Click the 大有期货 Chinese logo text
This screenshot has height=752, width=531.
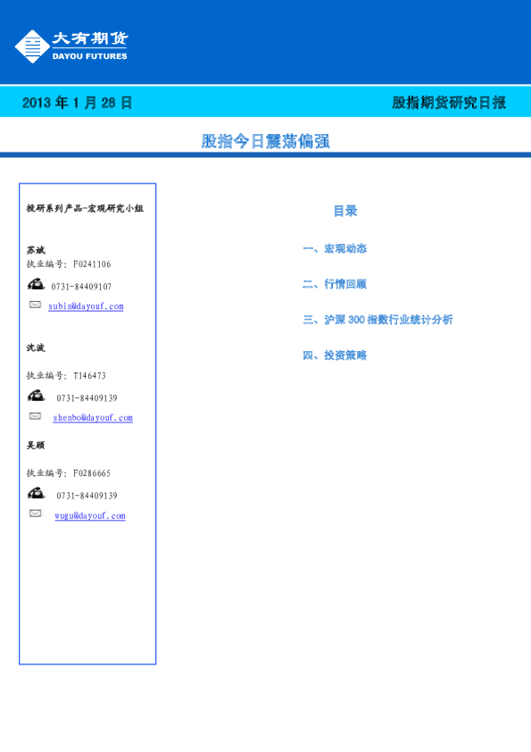tap(90, 38)
